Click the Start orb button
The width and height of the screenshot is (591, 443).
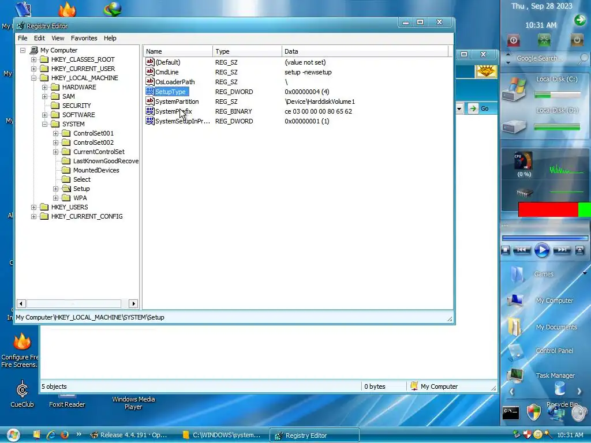tap(13, 435)
